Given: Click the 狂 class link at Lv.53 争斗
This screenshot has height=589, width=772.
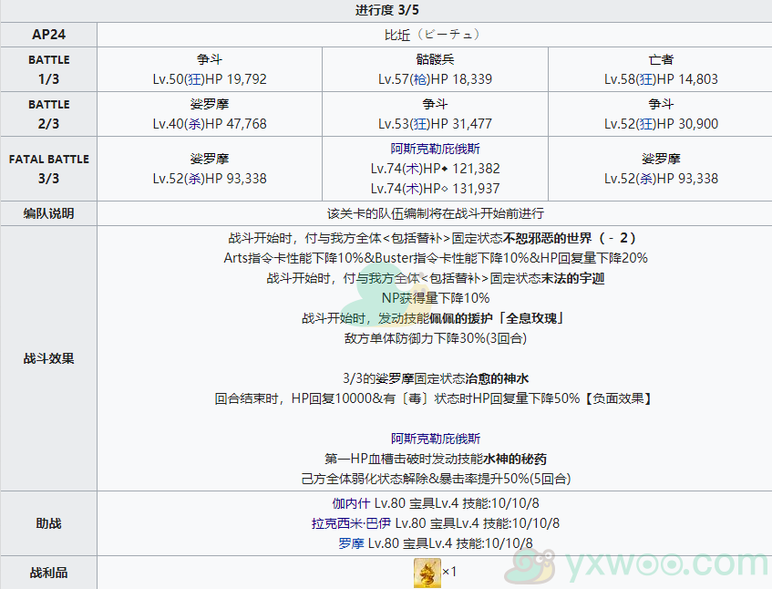Looking at the screenshot, I should 419,124.
